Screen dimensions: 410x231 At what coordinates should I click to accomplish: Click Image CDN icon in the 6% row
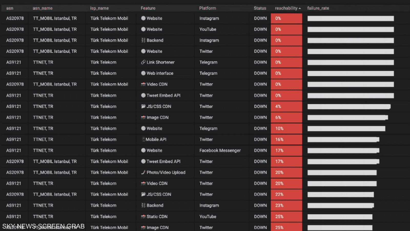point(143,117)
